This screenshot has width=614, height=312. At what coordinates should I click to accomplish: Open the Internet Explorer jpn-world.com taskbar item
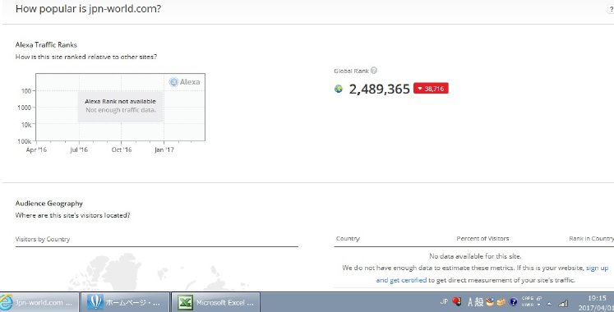point(39,302)
